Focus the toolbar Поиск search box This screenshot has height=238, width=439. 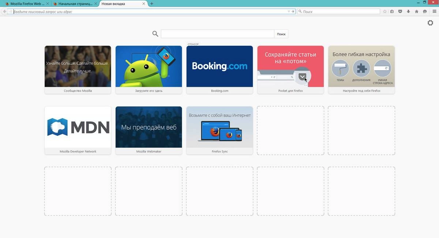338,12
